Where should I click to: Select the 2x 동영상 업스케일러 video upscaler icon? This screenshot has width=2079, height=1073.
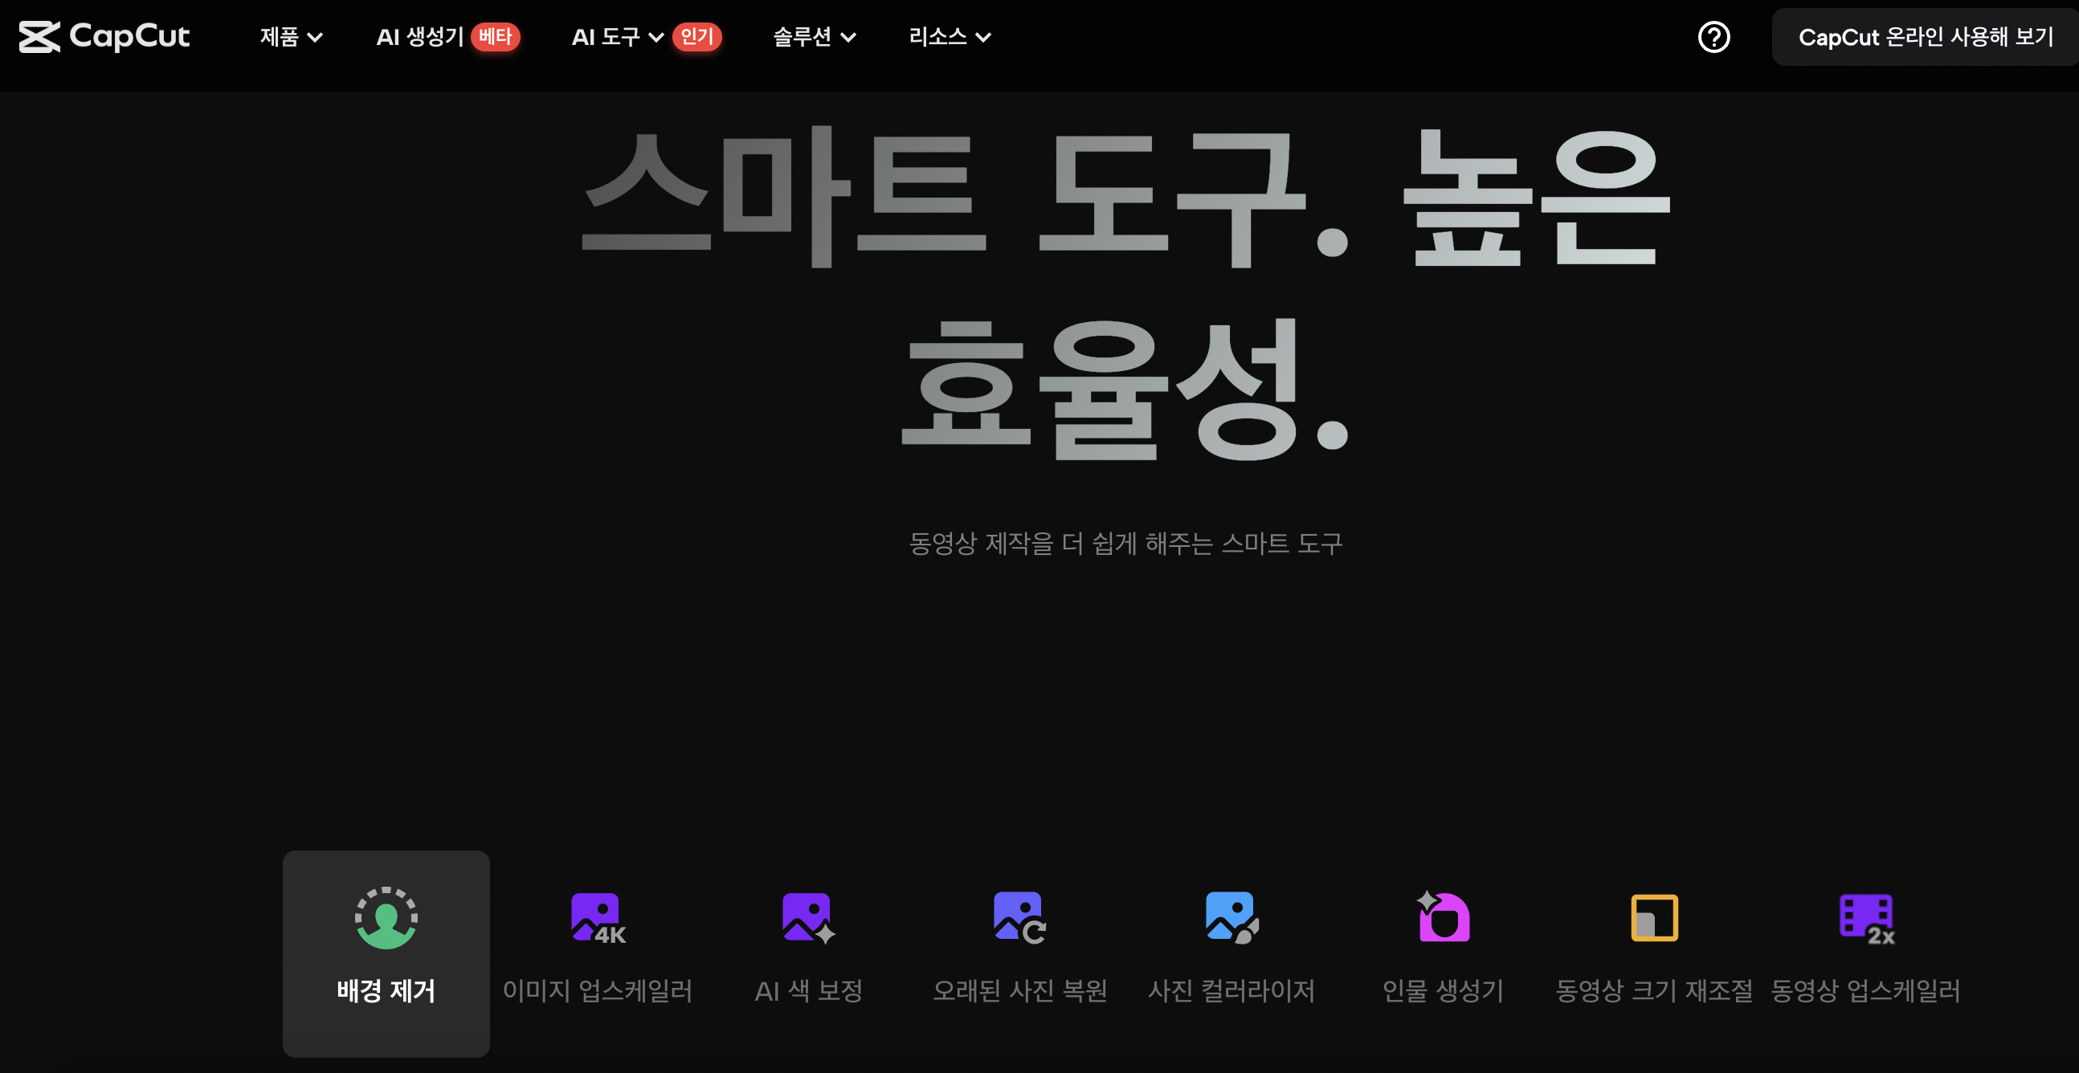[x=1865, y=918]
